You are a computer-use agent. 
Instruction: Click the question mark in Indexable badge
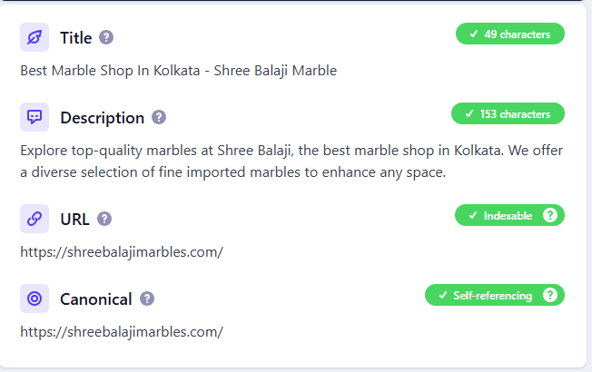click(549, 215)
